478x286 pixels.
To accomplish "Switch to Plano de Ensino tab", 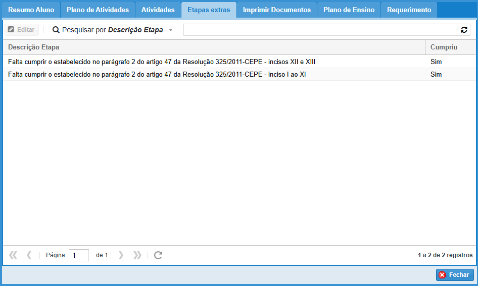I will (349, 10).
